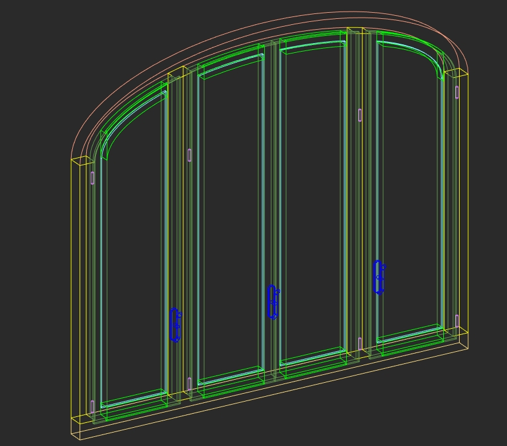507x446 pixels.
Task: Select the blue handle on leftmost door panel
Action: (175, 325)
